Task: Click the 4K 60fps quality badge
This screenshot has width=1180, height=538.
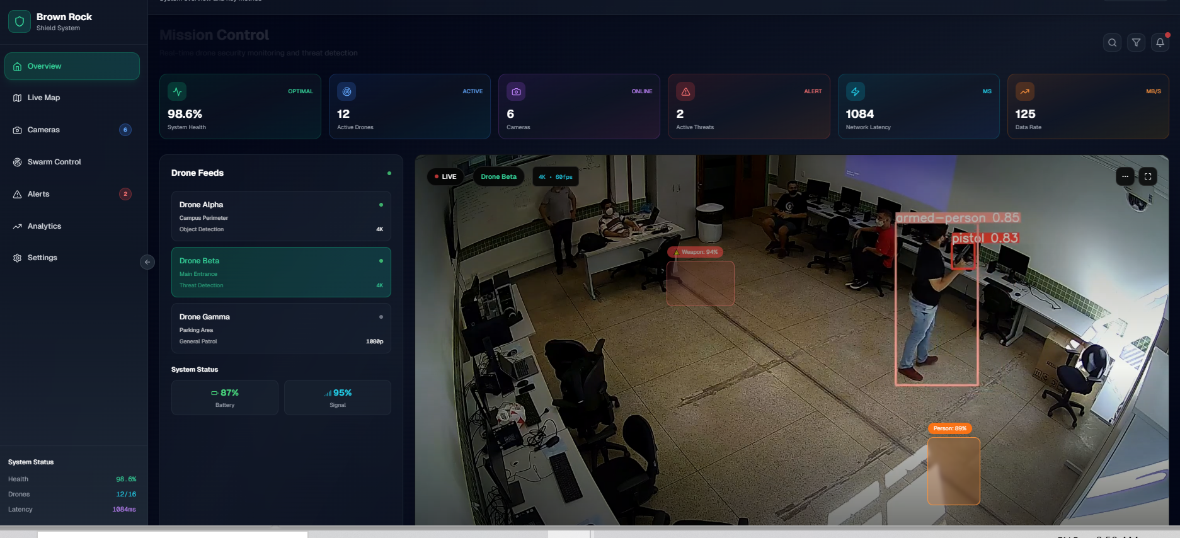Action: coord(556,177)
